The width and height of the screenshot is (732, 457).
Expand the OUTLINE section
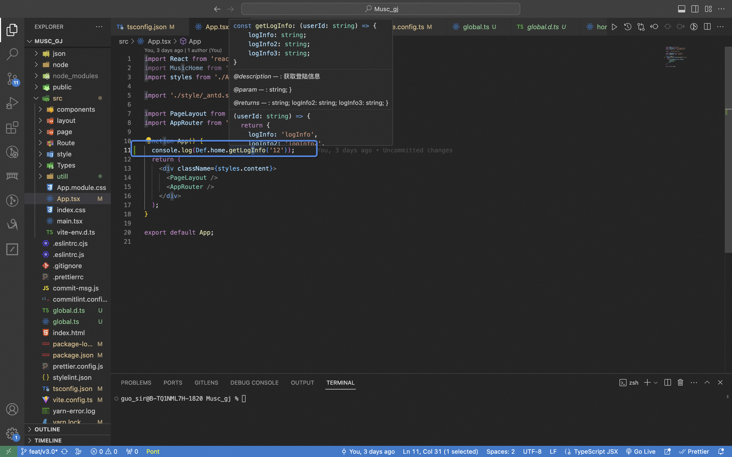68,429
